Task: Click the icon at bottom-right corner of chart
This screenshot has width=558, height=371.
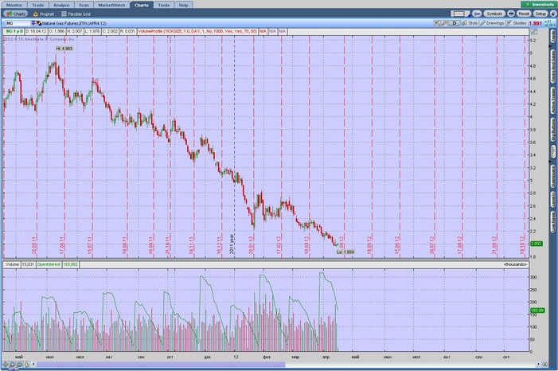Action: tap(544, 365)
